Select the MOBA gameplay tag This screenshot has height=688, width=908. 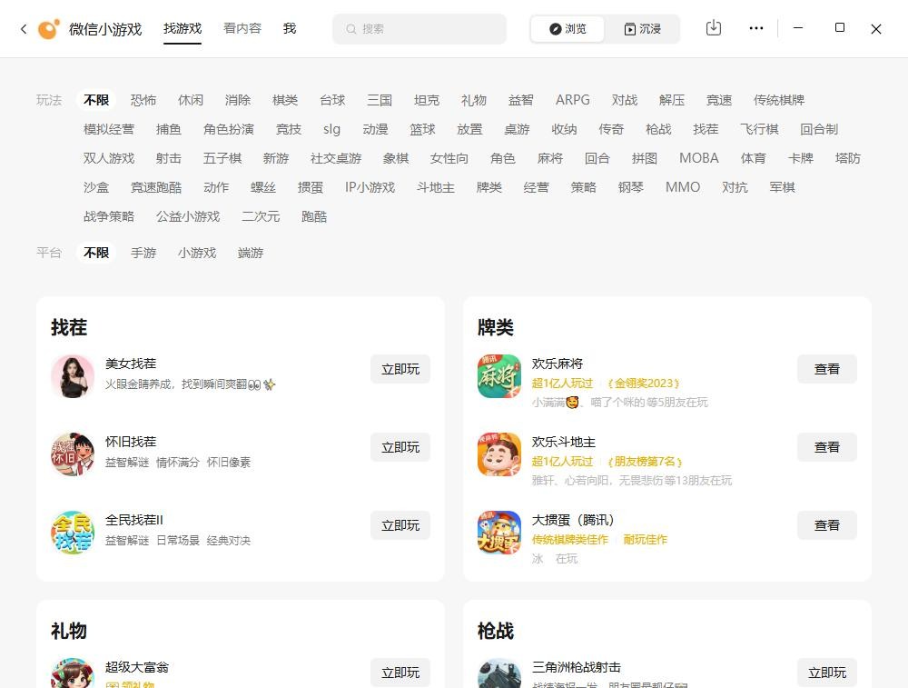699,158
